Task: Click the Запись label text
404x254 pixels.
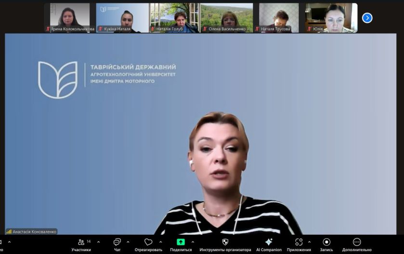Action: click(x=326, y=250)
